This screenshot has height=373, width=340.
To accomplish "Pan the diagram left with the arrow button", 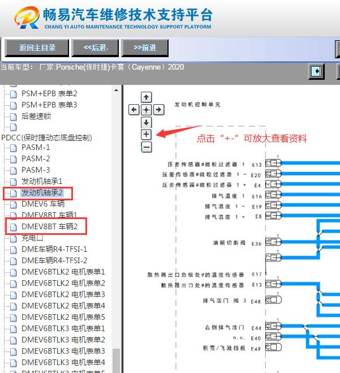I will (x=134, y=110).
